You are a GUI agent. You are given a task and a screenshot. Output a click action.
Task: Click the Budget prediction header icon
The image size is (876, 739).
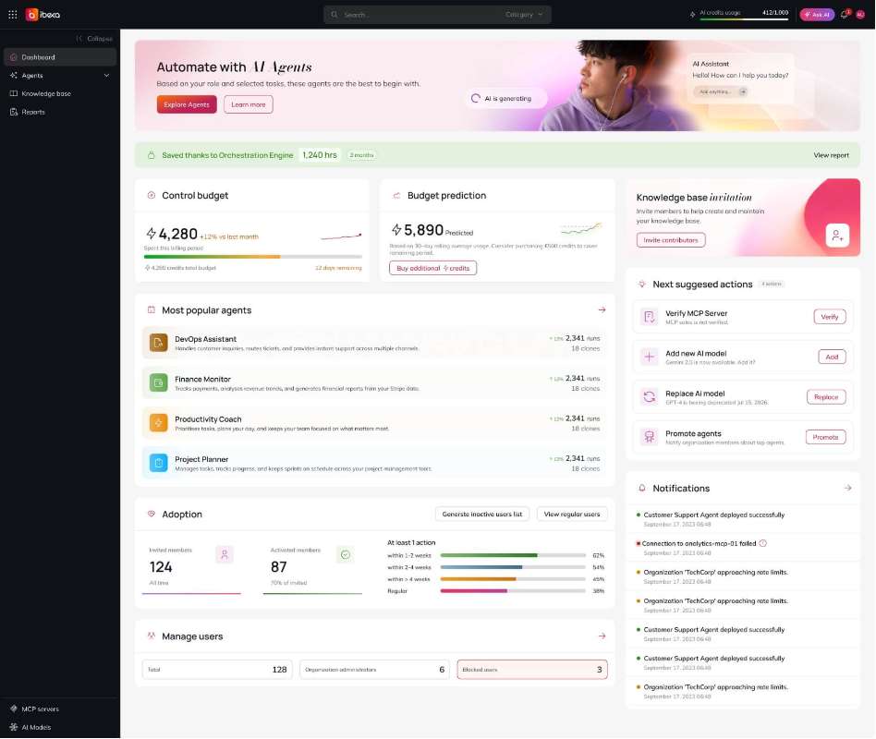396,195
